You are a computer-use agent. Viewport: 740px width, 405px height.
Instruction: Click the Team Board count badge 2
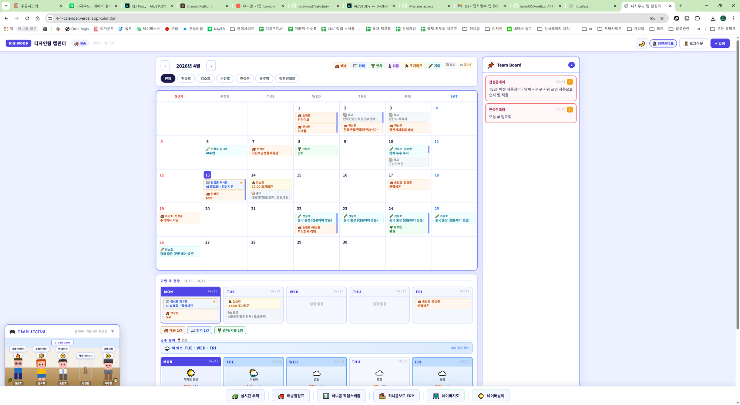[x=571, y=65]
